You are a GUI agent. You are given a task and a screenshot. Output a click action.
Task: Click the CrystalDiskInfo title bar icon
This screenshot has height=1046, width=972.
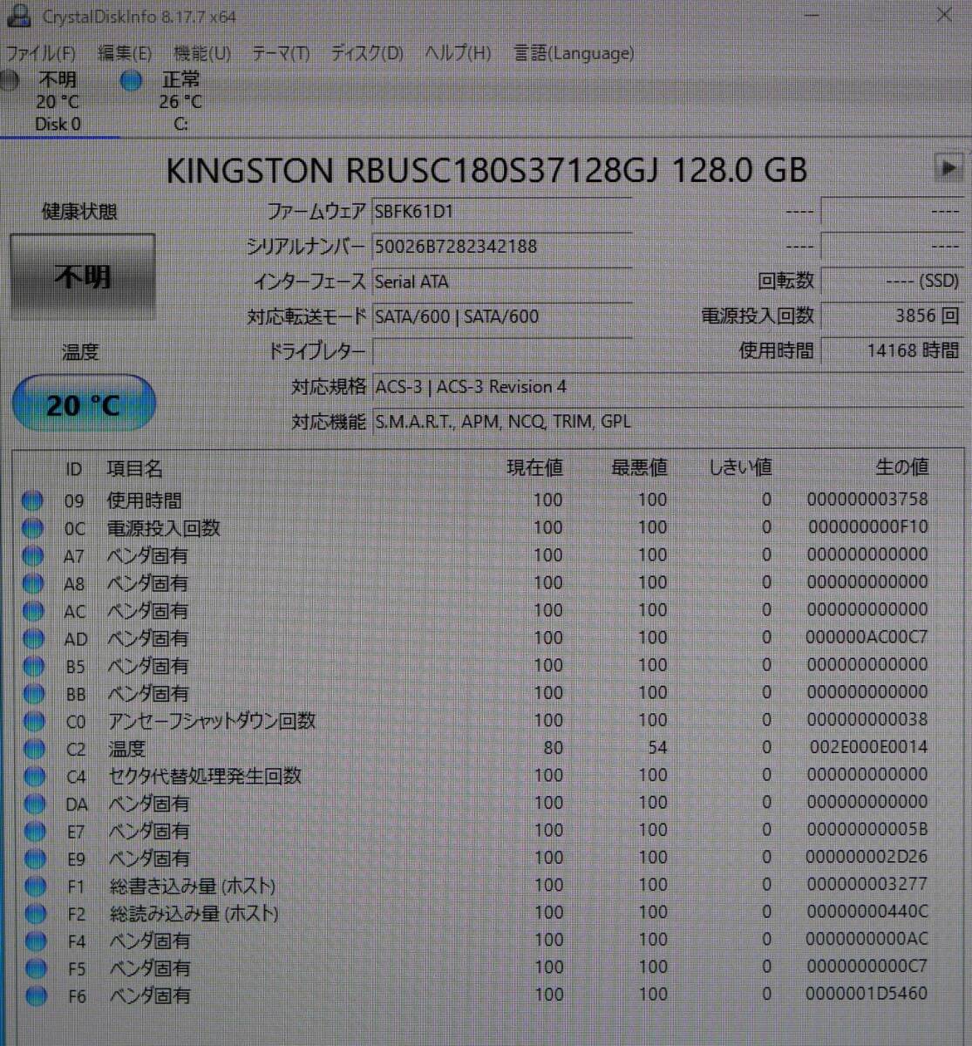pos(19,16)
